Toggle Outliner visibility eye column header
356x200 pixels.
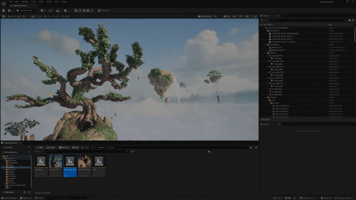[261, 25]
